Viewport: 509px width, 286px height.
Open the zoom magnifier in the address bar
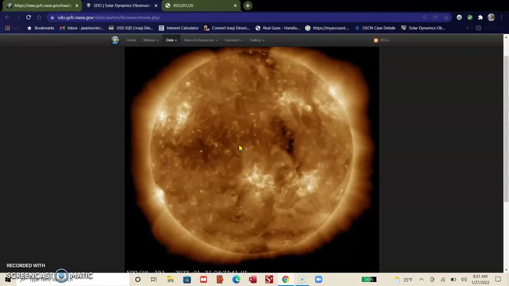pyautogui.click(x=425, y=17)
